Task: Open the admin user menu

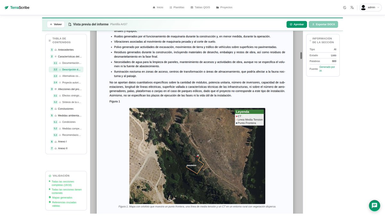Action: point(371,7)
